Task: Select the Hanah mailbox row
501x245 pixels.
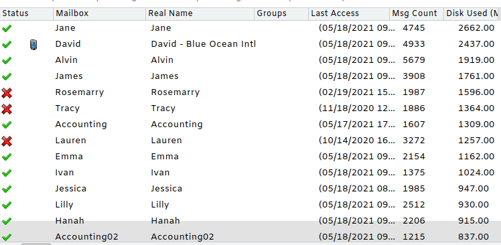Action: pyautogui.click(x=250, y=221)
